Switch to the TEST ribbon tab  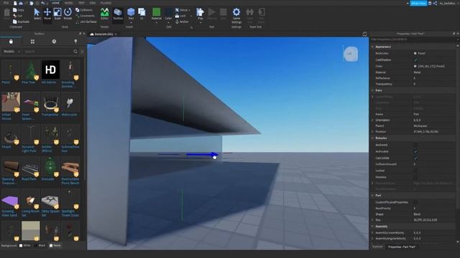[81, 3]
